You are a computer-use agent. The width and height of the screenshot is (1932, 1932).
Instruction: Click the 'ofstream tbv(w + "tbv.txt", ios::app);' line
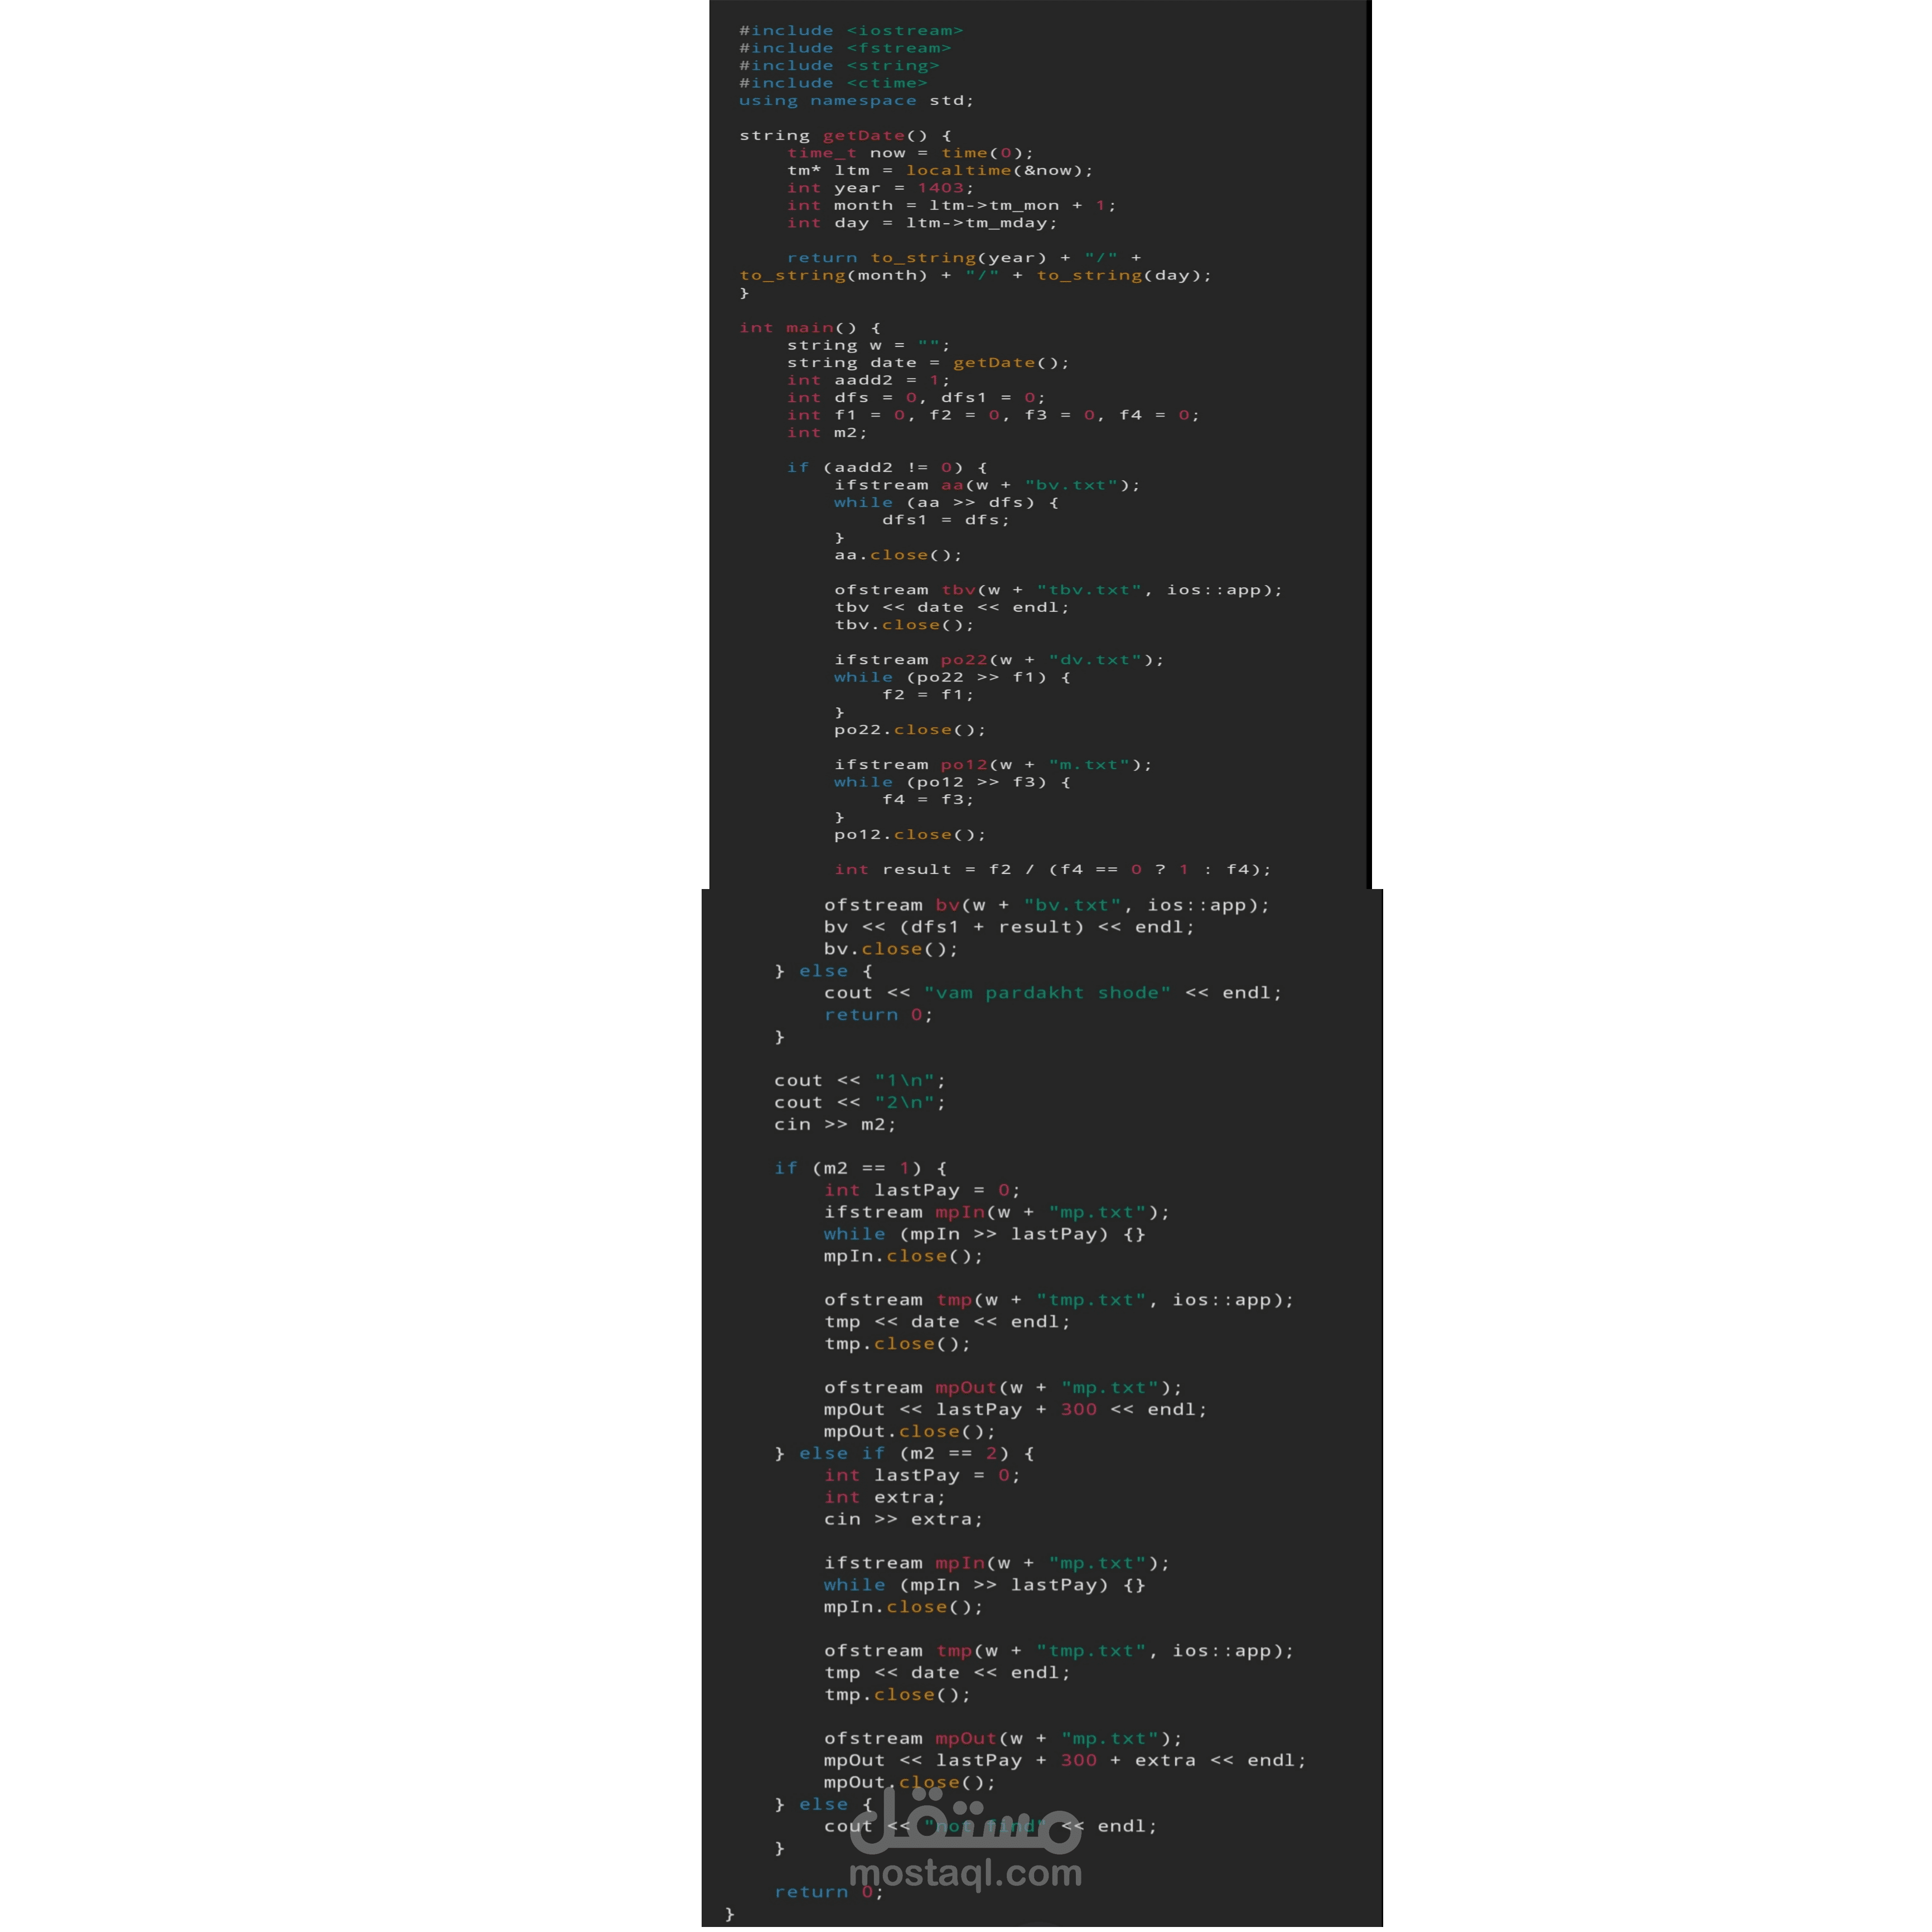click(x=1058, y=591)
